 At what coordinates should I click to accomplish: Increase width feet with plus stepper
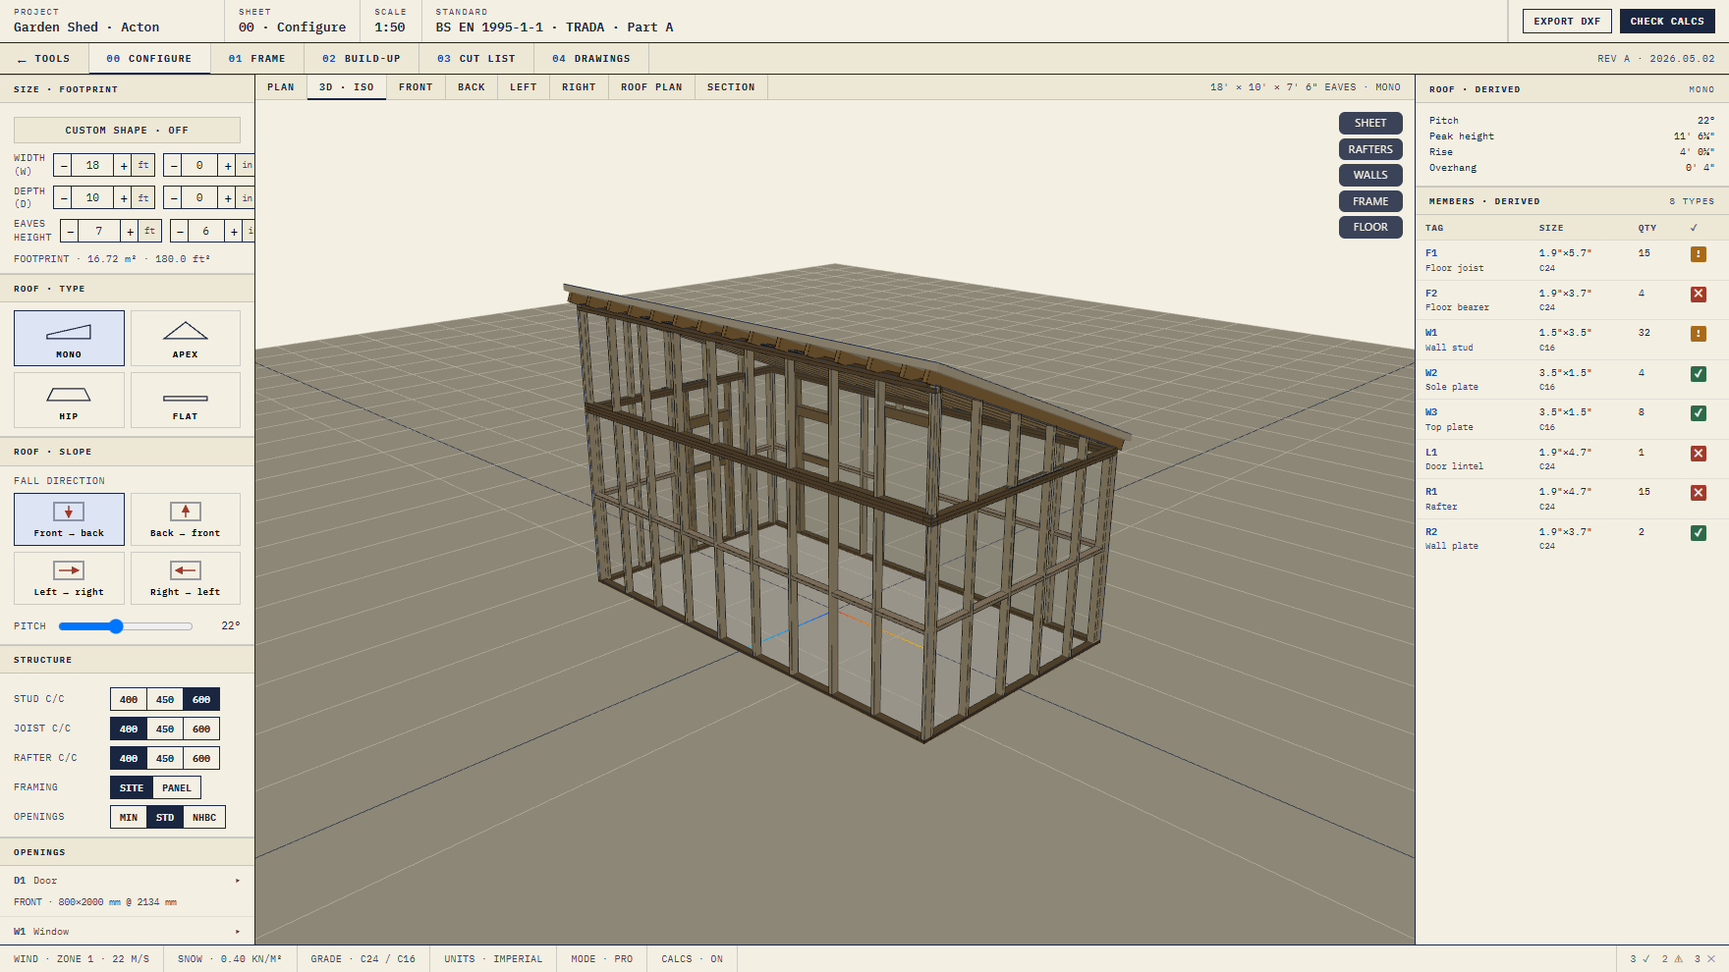point(123,166)
